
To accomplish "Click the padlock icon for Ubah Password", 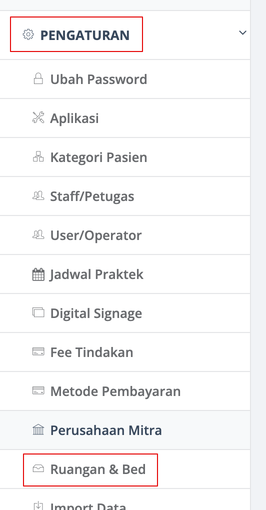I will pos(38,78).
